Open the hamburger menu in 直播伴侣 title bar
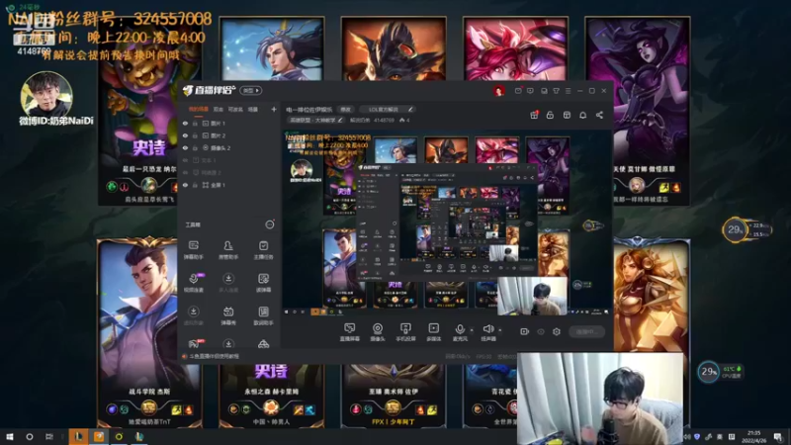This screenshot has height=445, width=791. [568, 91]
